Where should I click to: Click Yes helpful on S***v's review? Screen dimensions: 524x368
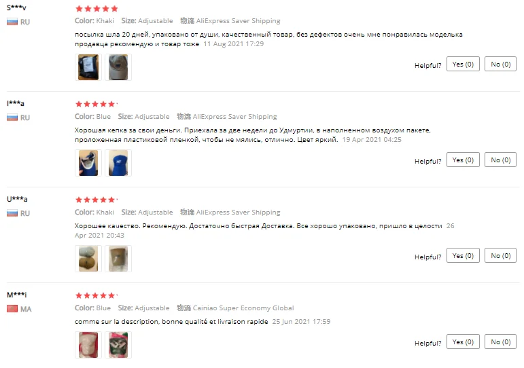(x=463, y=64)
